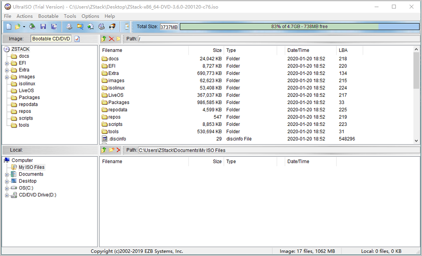Create new folder in image pane
This screenshot has height=256, width=422.
tap(118, 39)
